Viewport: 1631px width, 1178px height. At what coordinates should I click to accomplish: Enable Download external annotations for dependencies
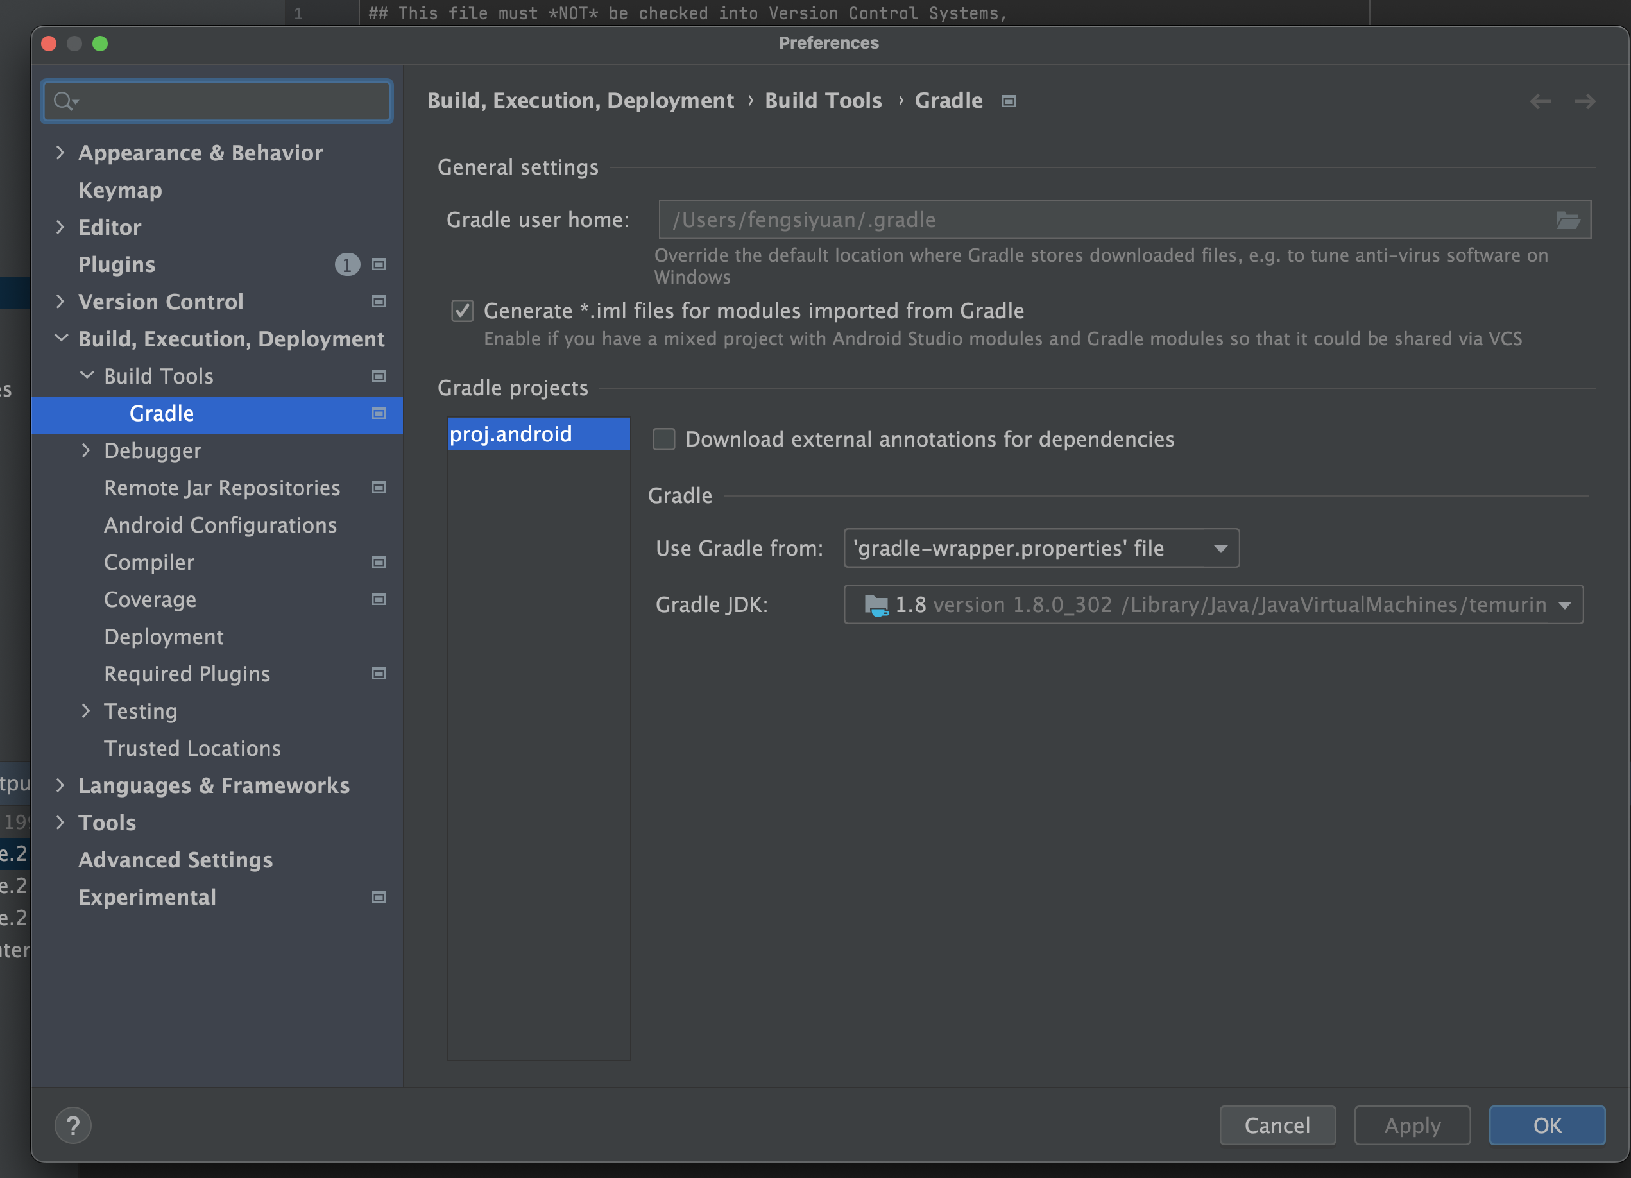tap(664, 439)
